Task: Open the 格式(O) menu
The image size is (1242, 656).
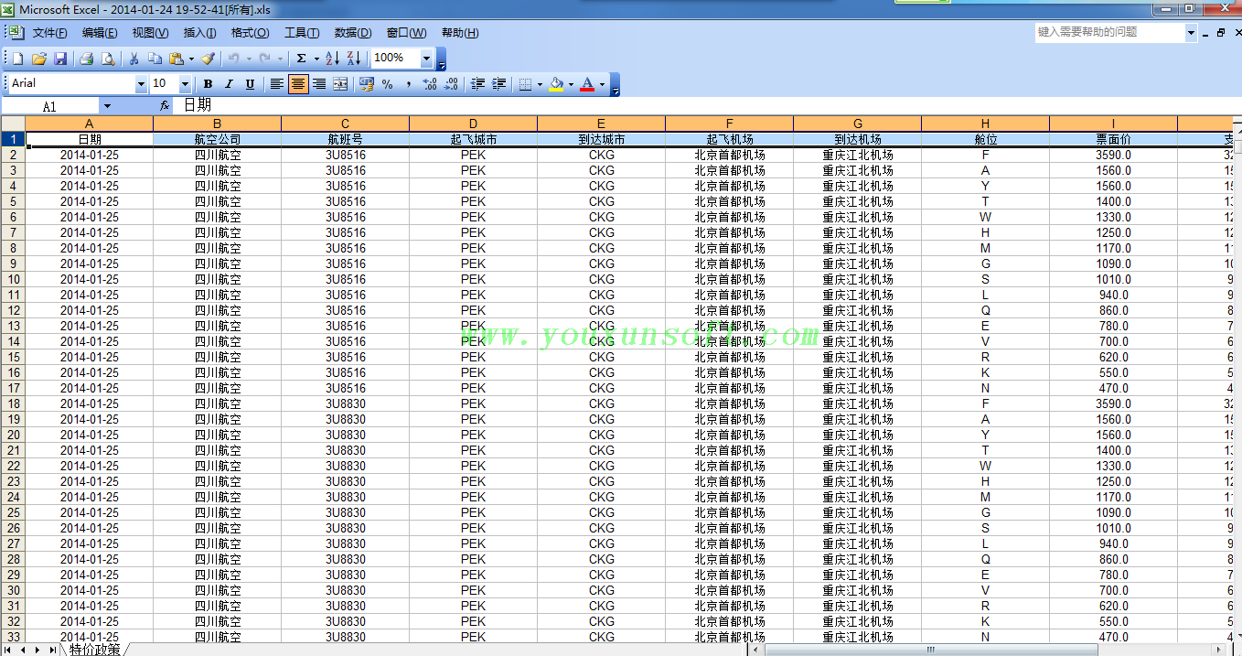Action: coord(250,33)
